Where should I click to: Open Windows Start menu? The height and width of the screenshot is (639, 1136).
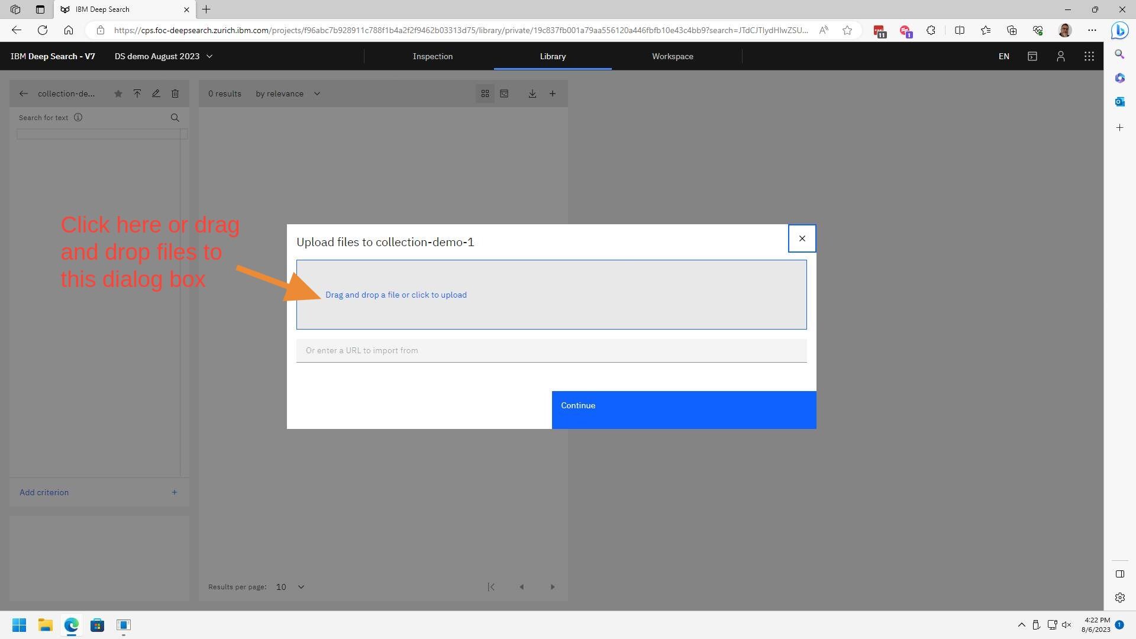[19, 625]
